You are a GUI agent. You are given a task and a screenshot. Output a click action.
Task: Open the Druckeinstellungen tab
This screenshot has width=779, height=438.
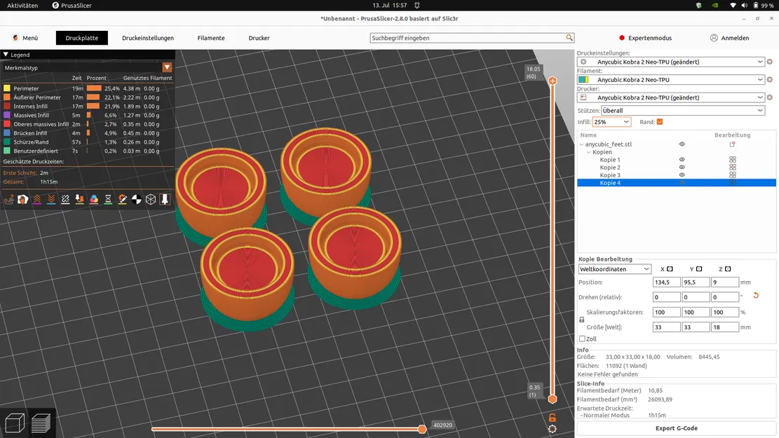tap(148, 38)
